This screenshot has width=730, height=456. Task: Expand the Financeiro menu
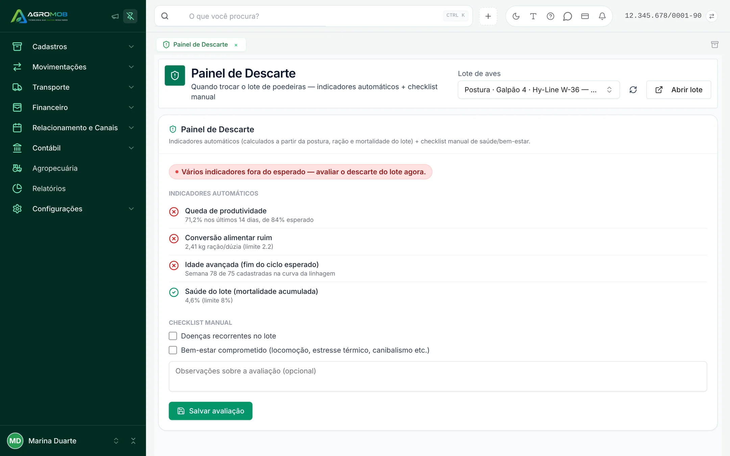[x=73, y=107]
